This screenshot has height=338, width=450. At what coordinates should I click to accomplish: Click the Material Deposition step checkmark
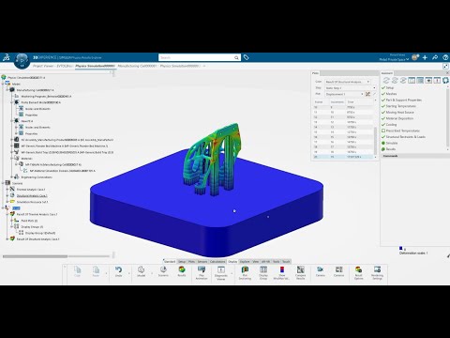(x=383, y=118)
